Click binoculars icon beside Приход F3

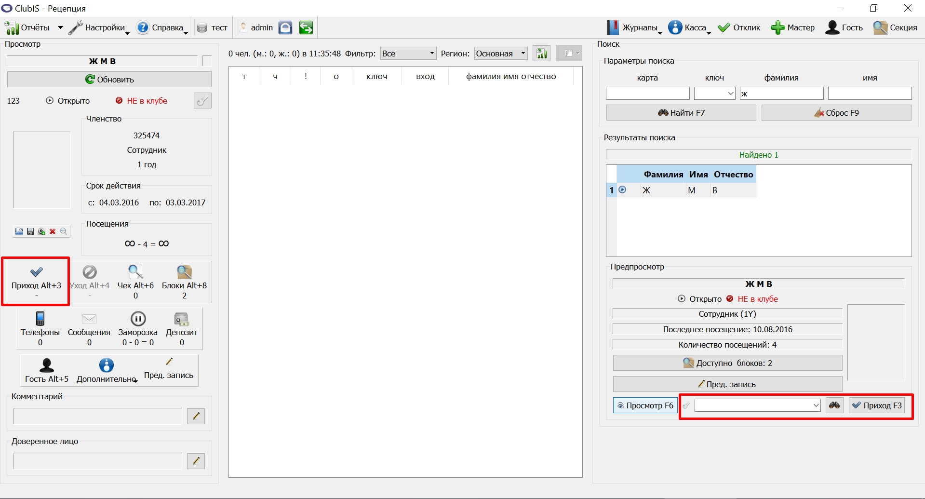point(834,405)
